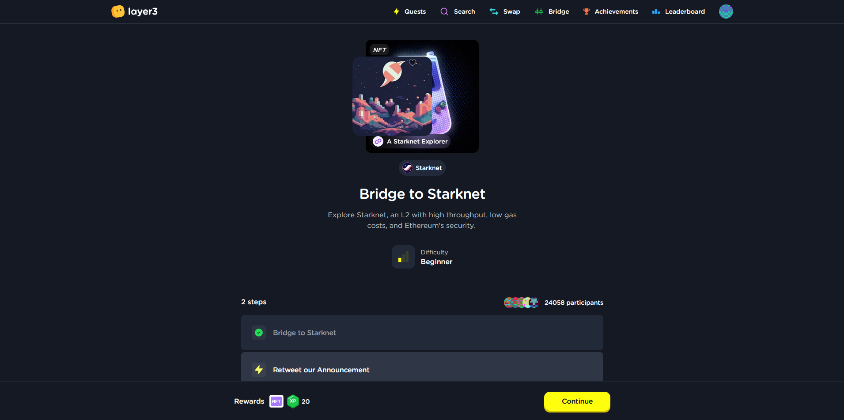Viewport: 844px width, 420px height.
Task: Click the green XP reward icon
Action: tap(293, 401)
